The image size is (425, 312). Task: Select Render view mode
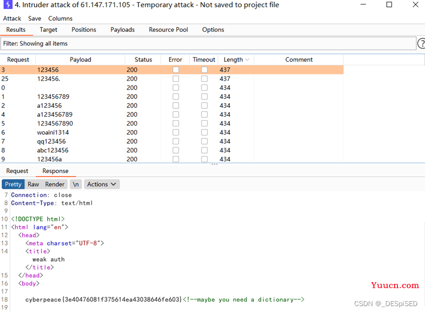55,184
